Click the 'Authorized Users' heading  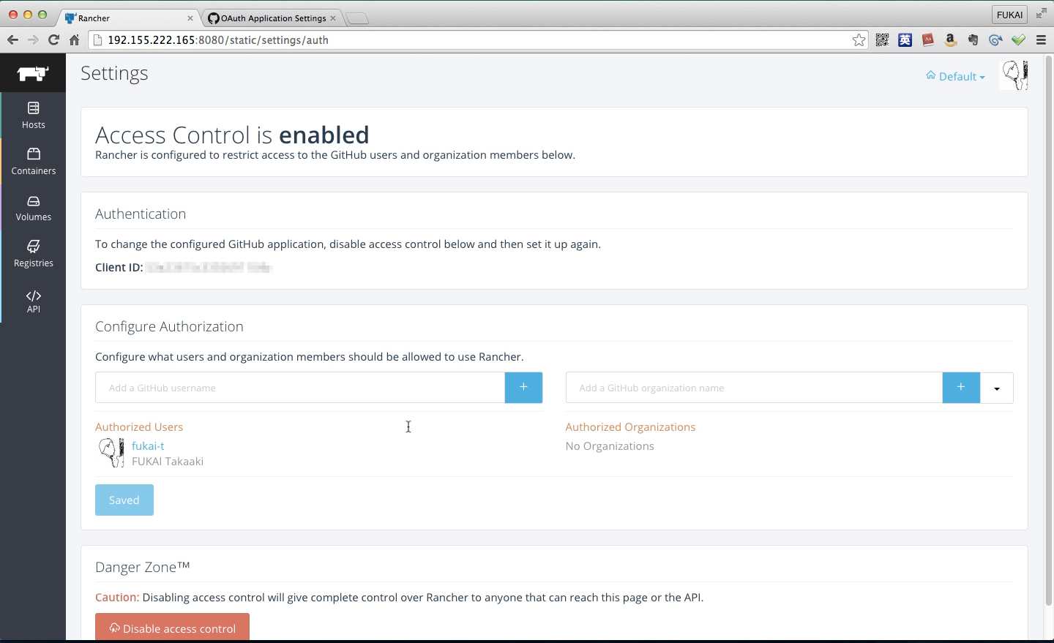139,427
